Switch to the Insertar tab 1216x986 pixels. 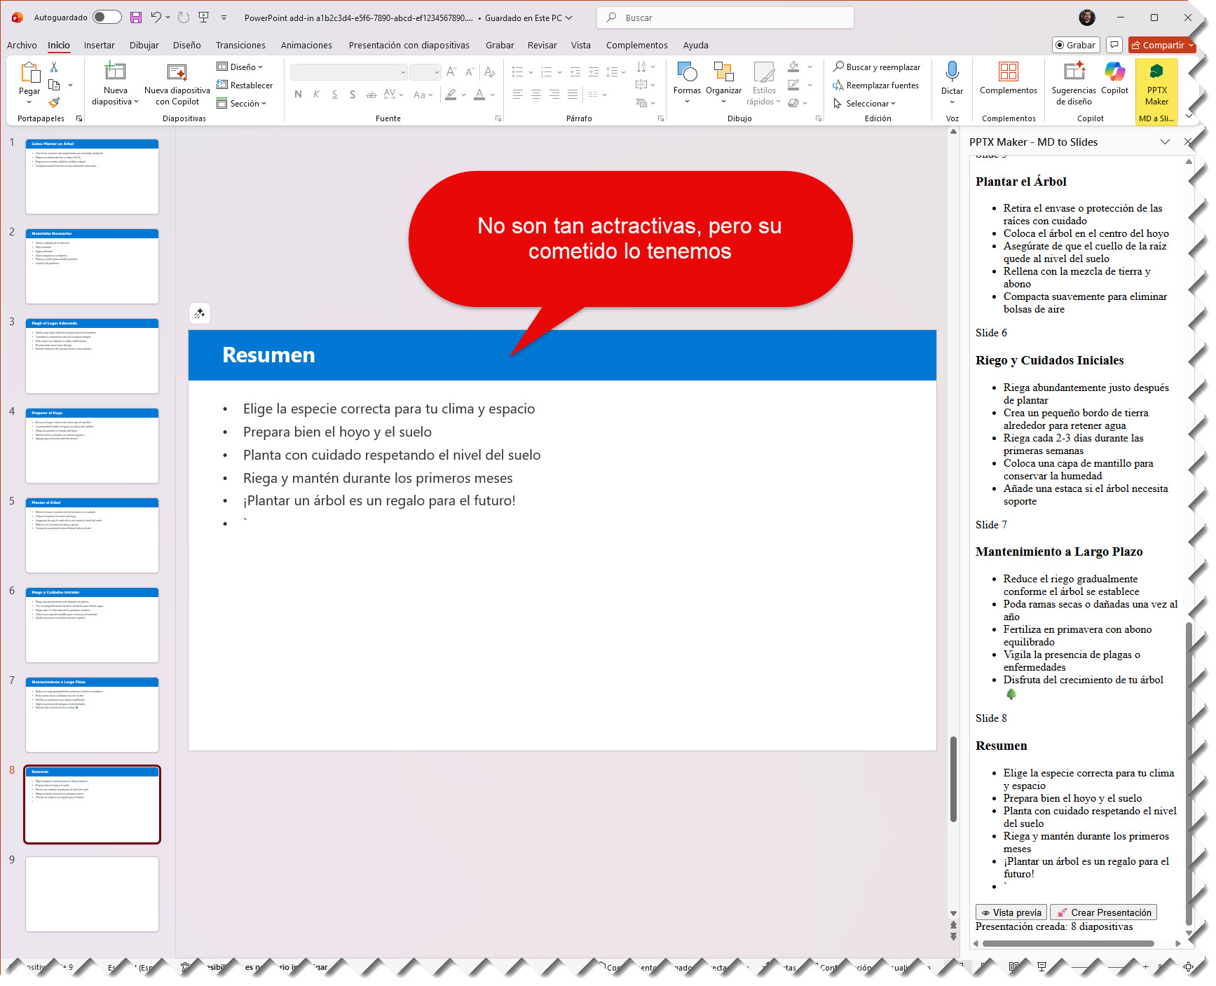click(99, 46)
